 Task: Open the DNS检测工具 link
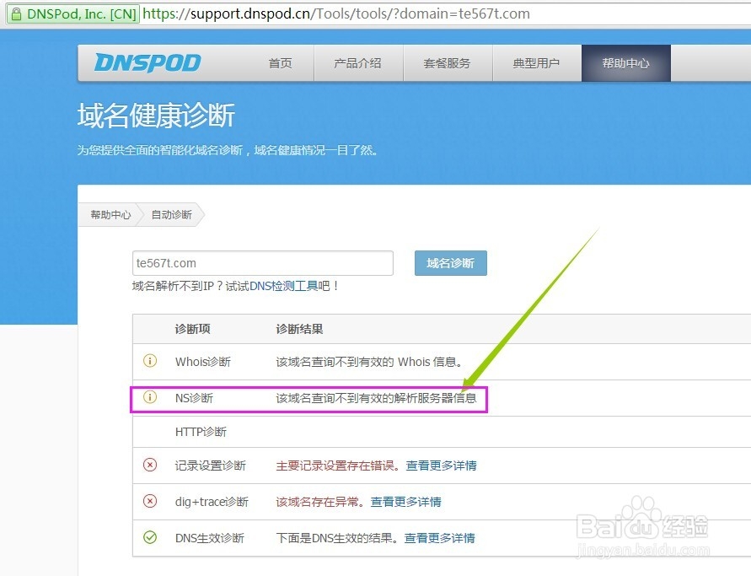283,286
